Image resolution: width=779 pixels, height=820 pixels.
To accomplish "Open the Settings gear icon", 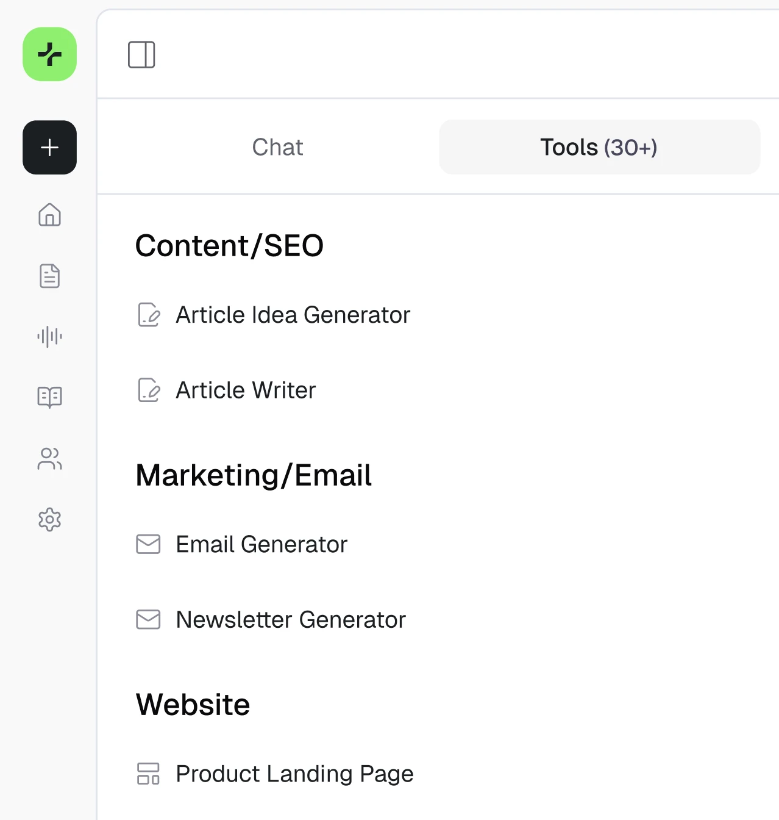I will [49, 520].
